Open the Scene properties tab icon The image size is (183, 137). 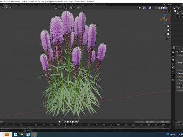click(173, 67)
